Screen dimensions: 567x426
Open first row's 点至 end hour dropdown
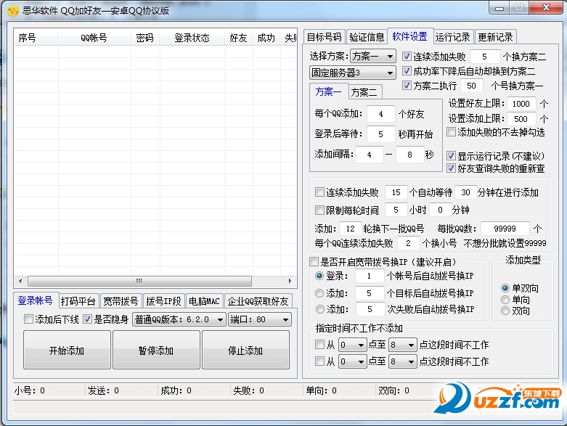403,345
